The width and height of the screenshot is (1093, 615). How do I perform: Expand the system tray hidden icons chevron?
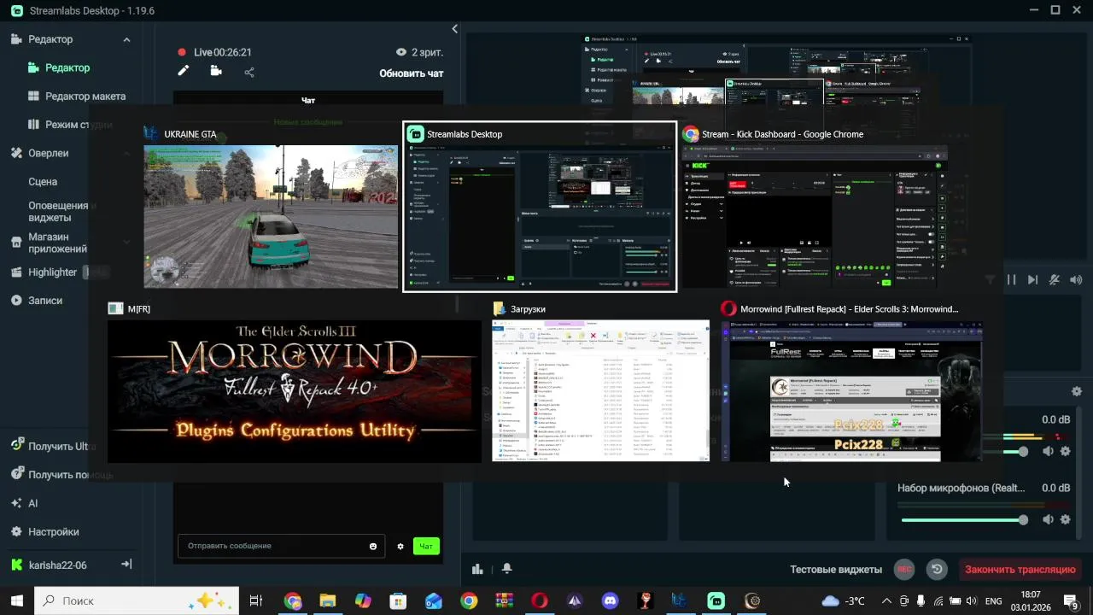tap(886, 600)
